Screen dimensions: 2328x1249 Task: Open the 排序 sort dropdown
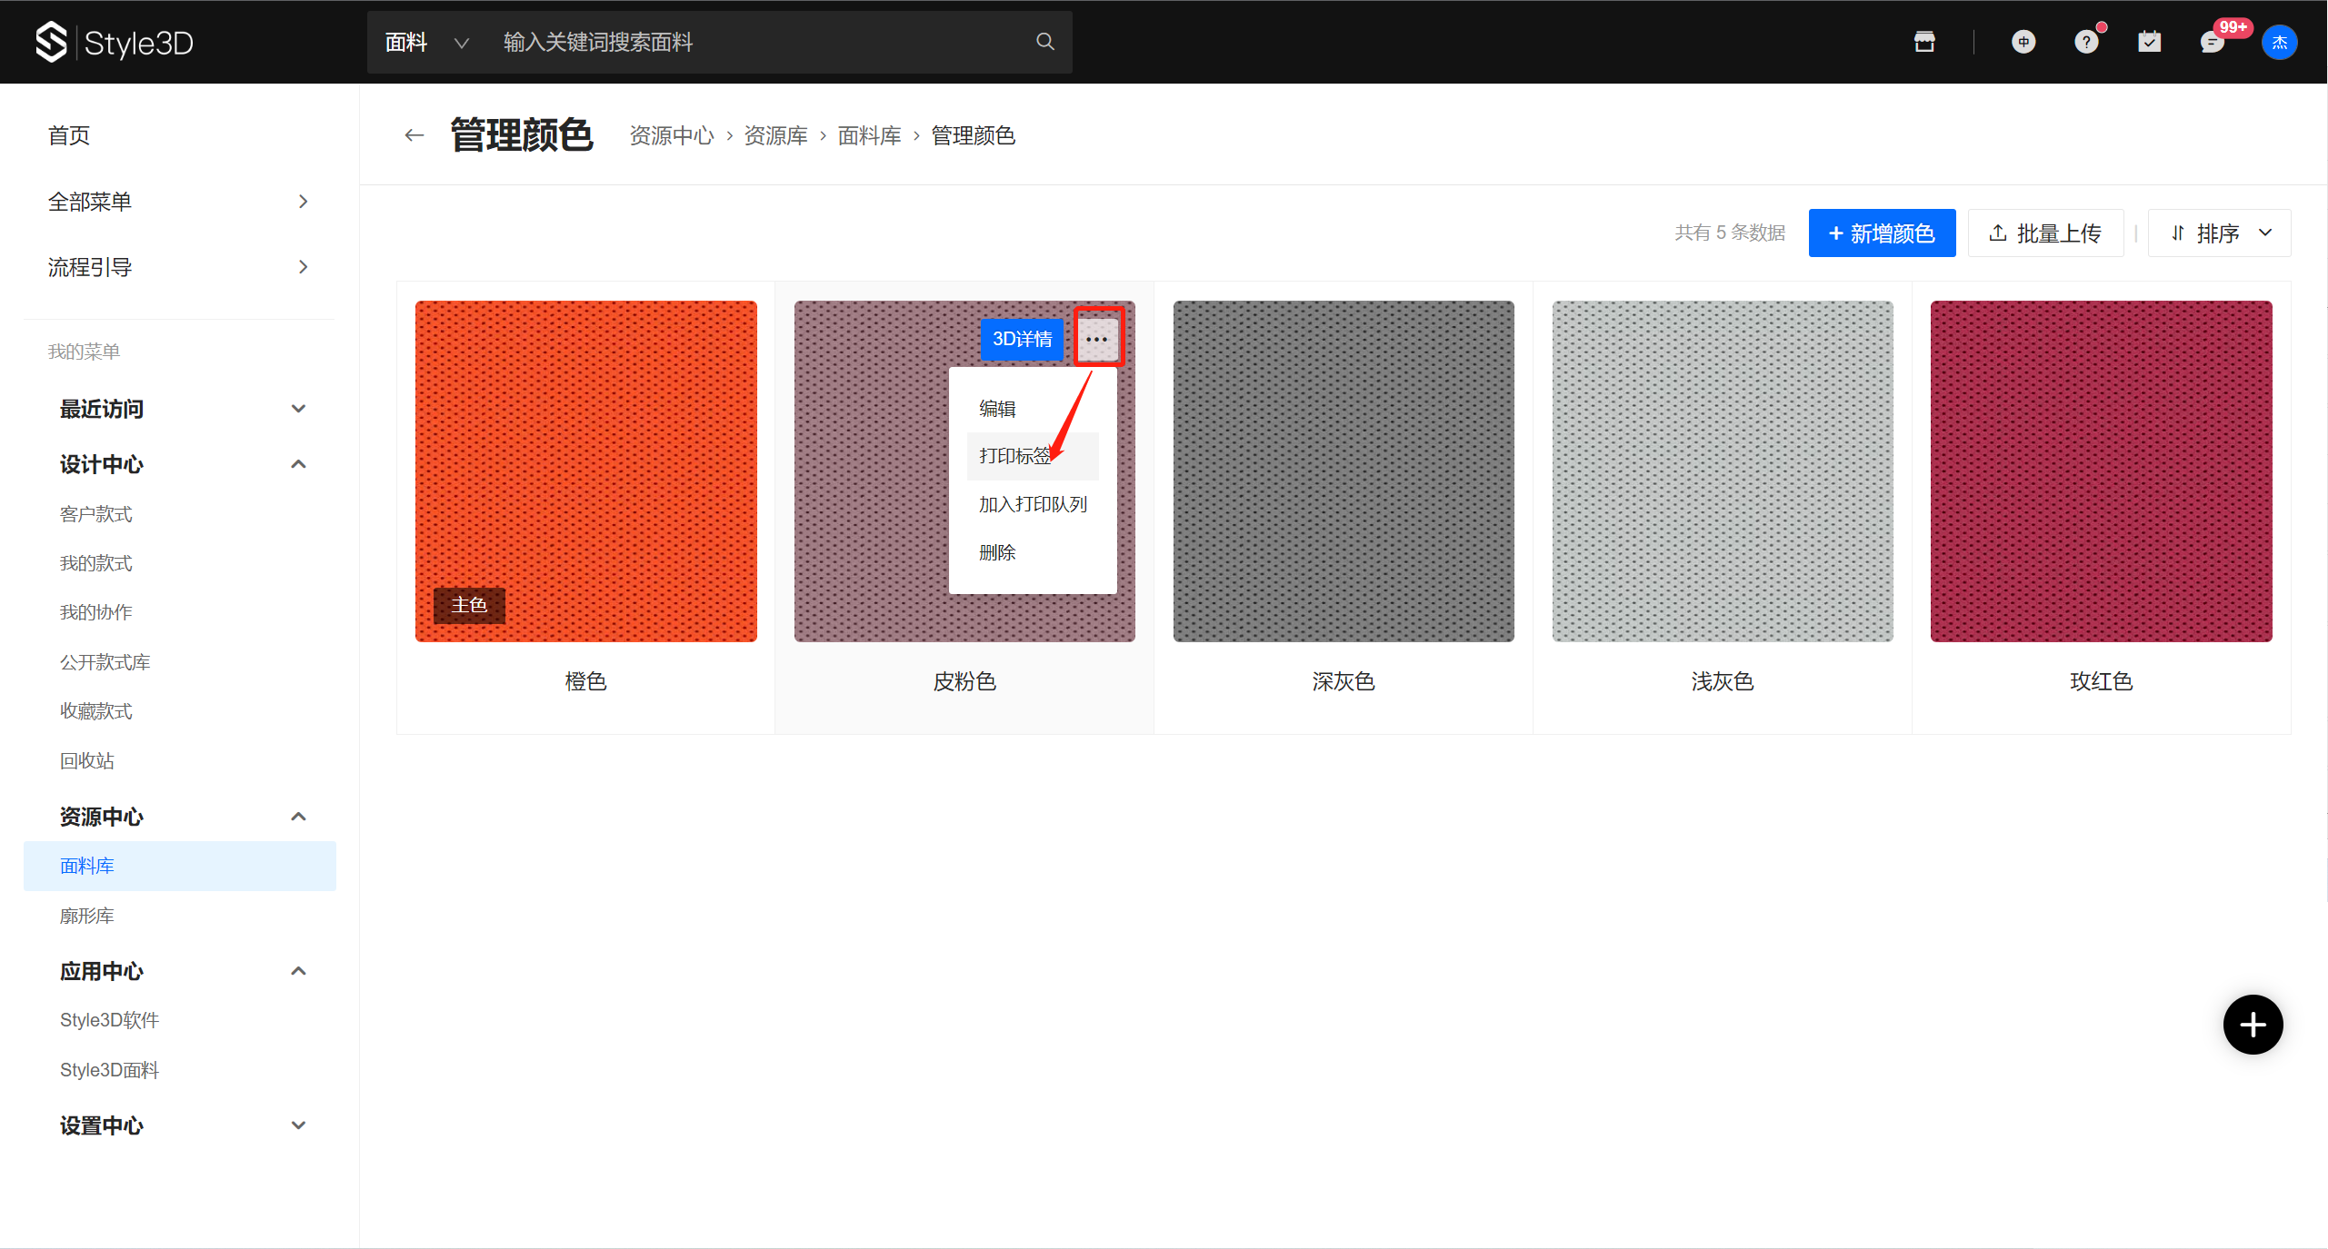(x=2219, y=233)
